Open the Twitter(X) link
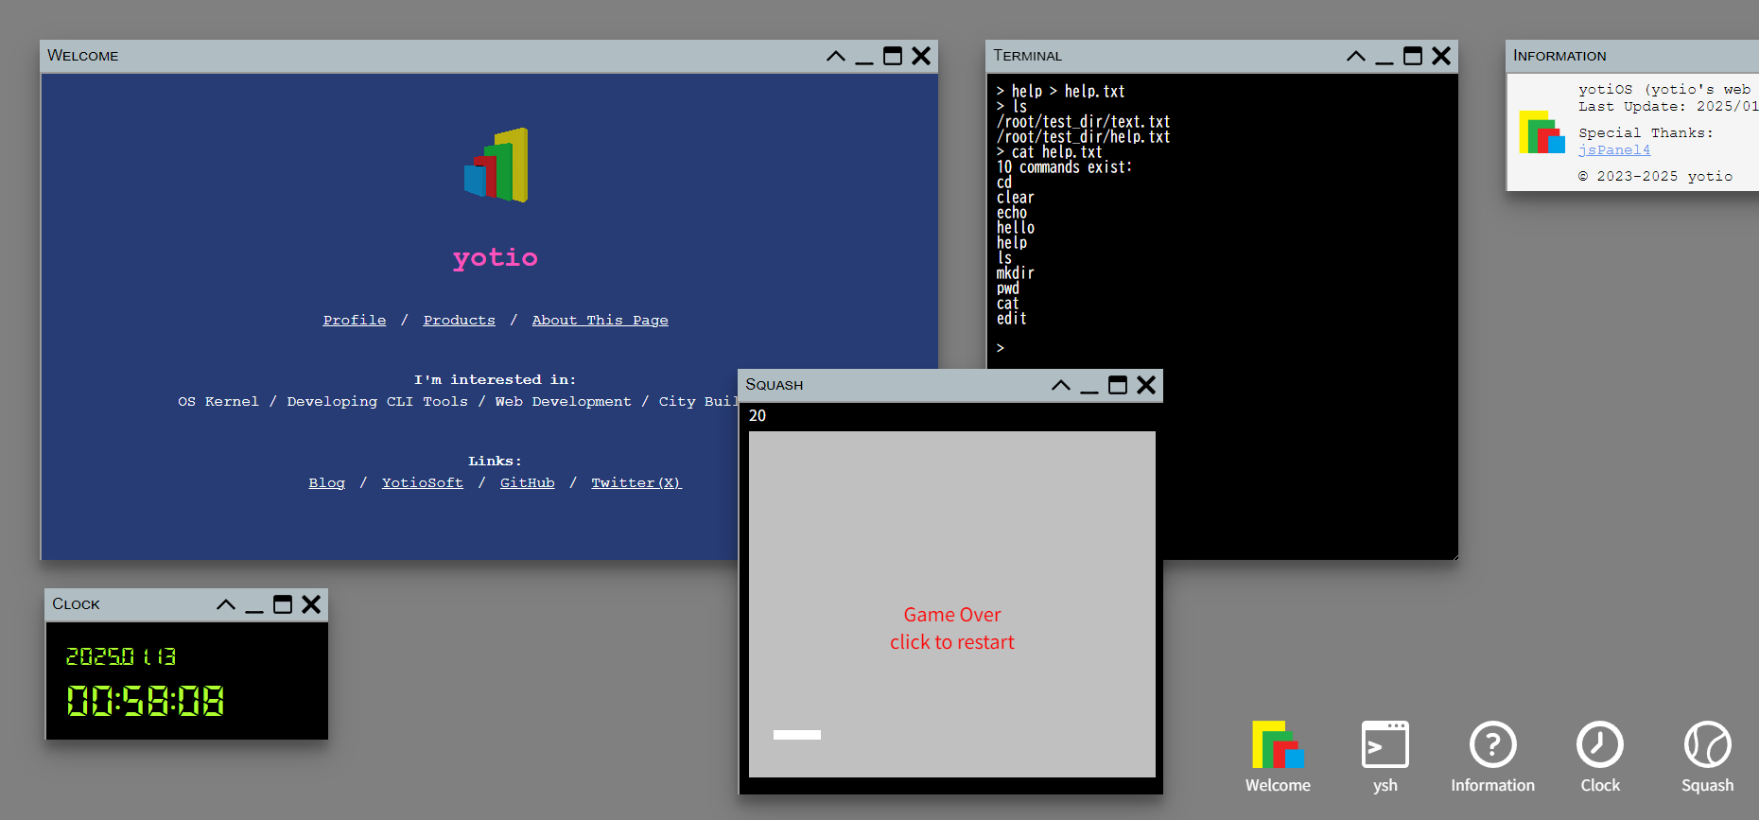 click(636, 483)
